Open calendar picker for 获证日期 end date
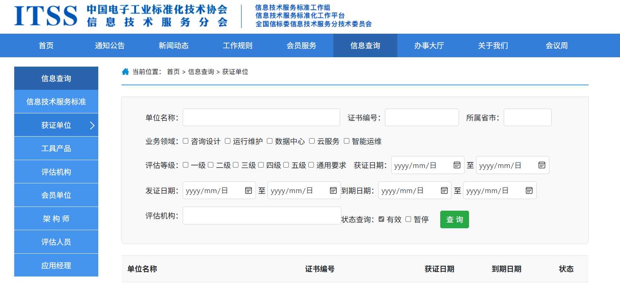Viewport: 620px width, 284px height. [542, 165]
